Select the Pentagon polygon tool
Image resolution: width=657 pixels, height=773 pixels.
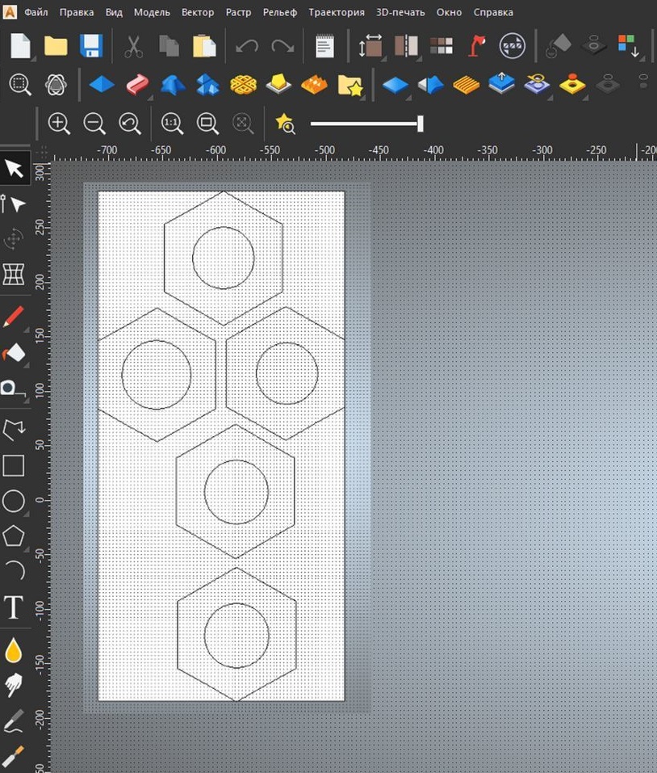coord(14,536)
